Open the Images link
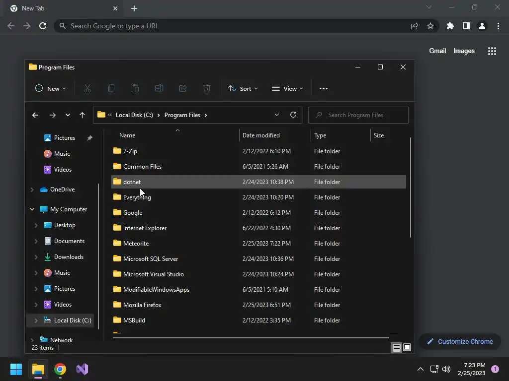Screen dimensions: 509x381 pos(464,51)
